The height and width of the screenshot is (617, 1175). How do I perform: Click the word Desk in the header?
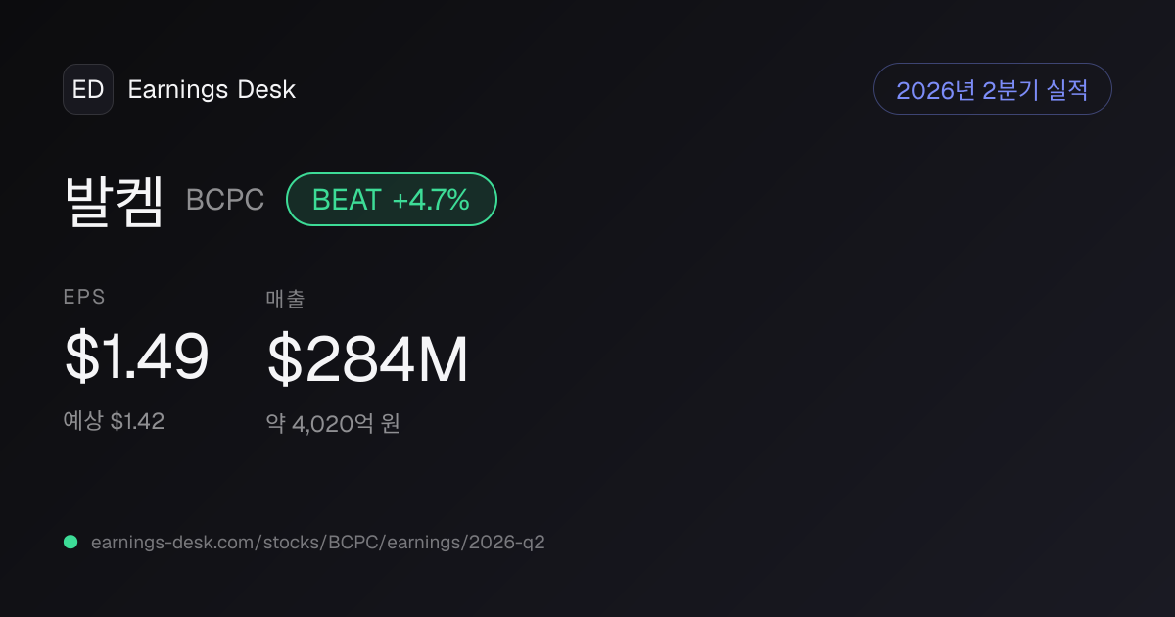(266, 89)
